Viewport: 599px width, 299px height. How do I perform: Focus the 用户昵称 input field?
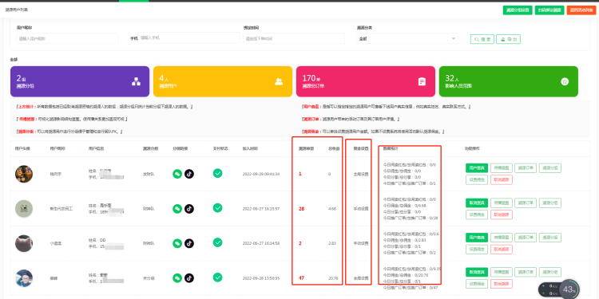[67, 38]
